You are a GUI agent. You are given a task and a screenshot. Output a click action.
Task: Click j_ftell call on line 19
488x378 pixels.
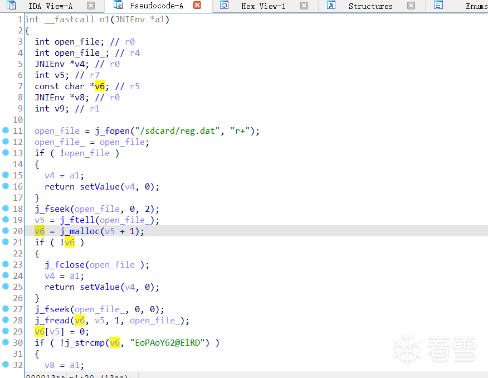77,220
